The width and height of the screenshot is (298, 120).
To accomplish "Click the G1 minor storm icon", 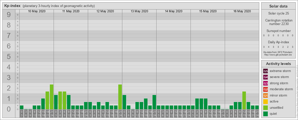I will pyautogui.click(x=266, y=95).
